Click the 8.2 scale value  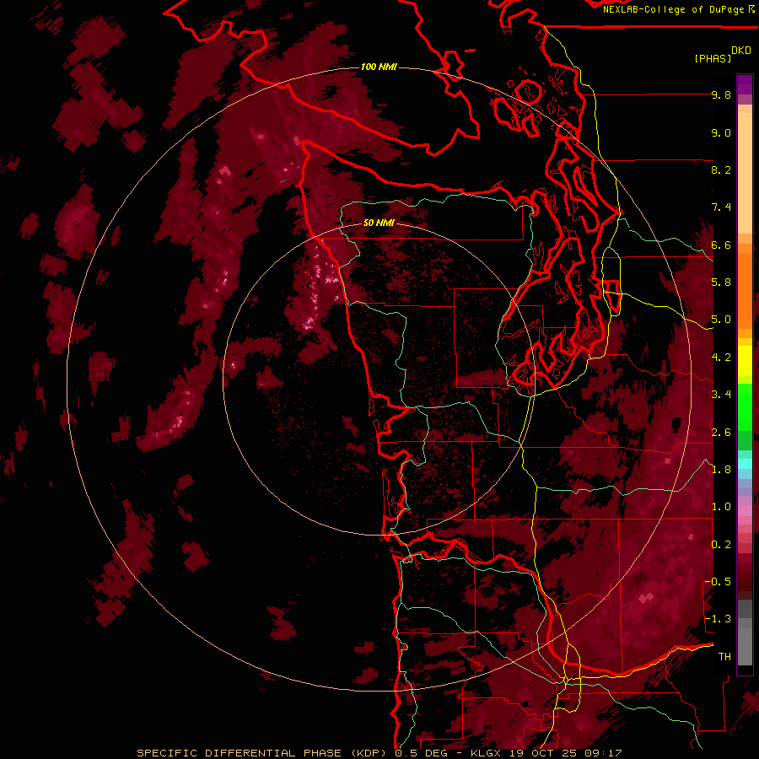[721, 170]
